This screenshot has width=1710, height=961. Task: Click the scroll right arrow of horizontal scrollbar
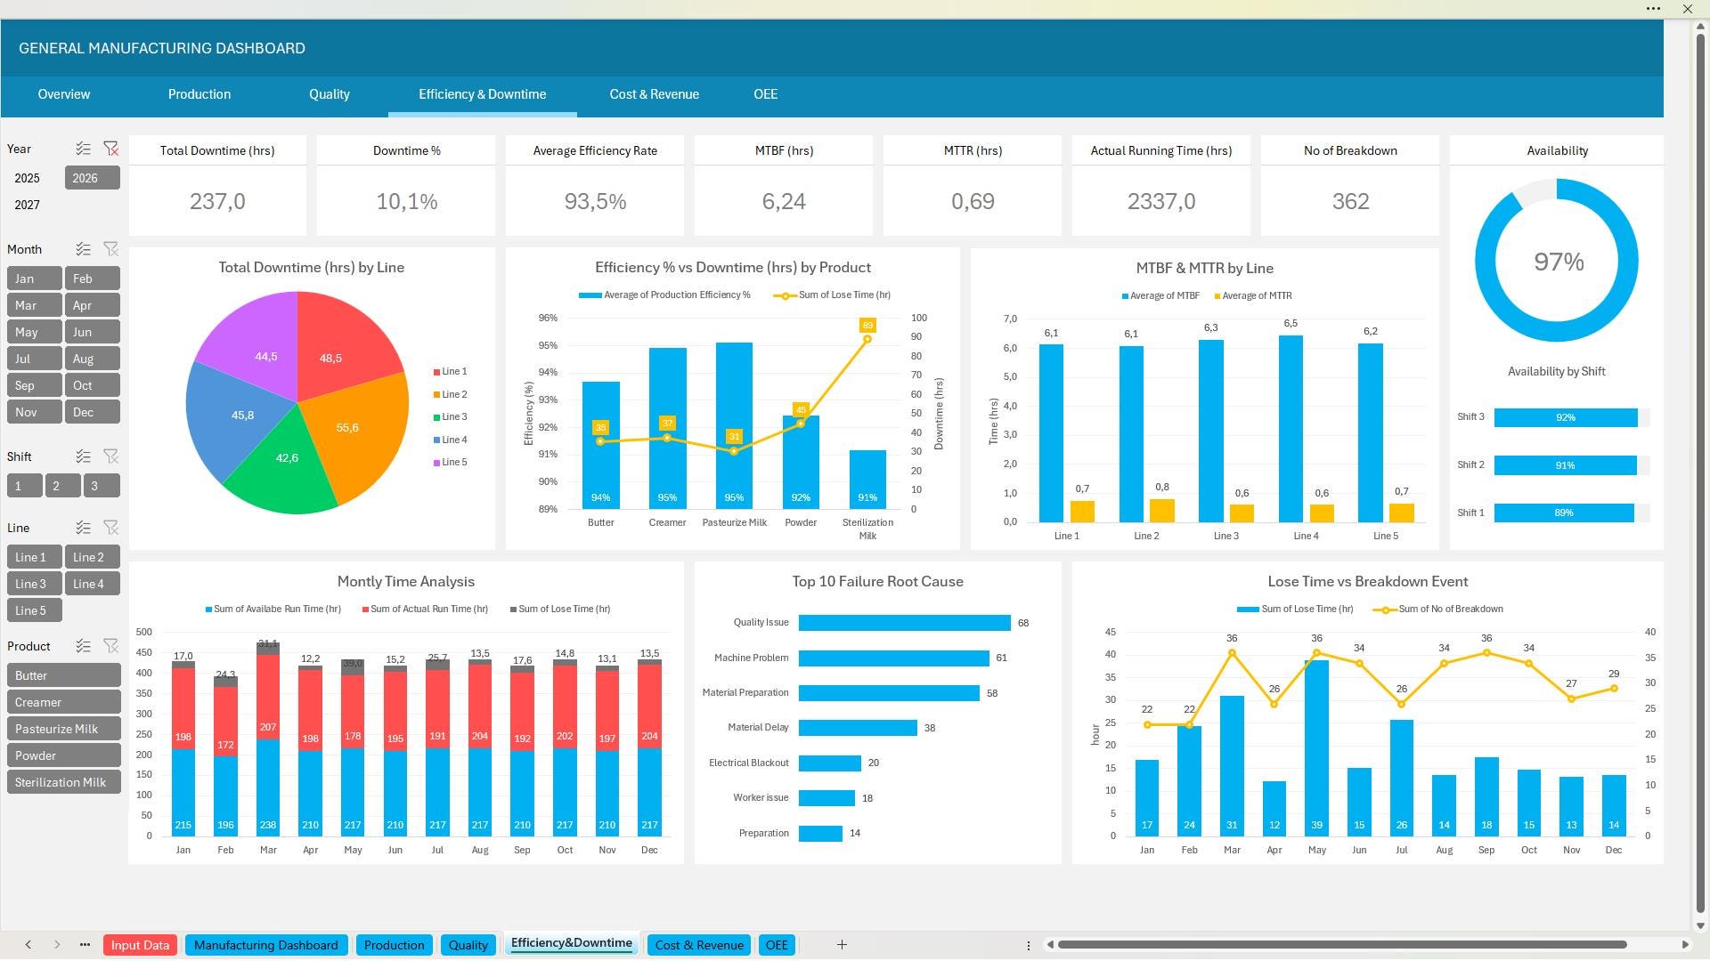point(1685,945)
